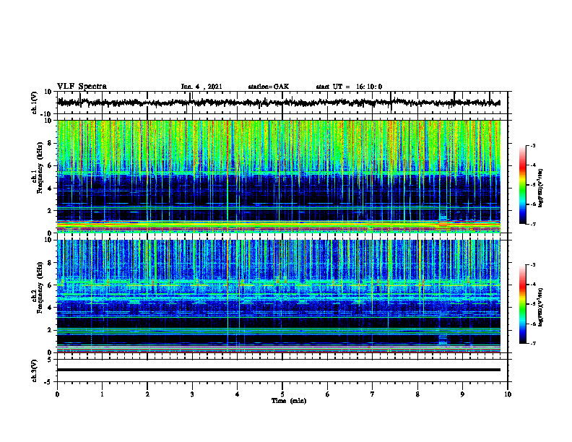
Task: Click time axis tick label "8"
Action: (x=417, y=394)
